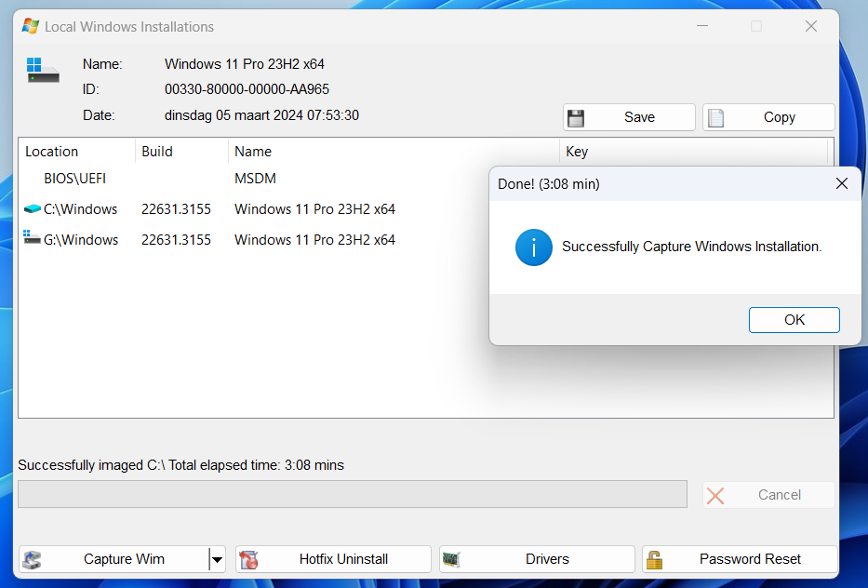Screen dimensions: 868x588
Task: Click the Save button
Action: [x=629, y=117]
